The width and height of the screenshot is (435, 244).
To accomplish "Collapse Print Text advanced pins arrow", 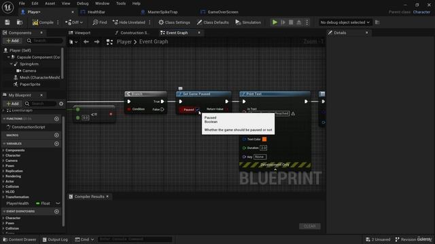I will (275, 169).
